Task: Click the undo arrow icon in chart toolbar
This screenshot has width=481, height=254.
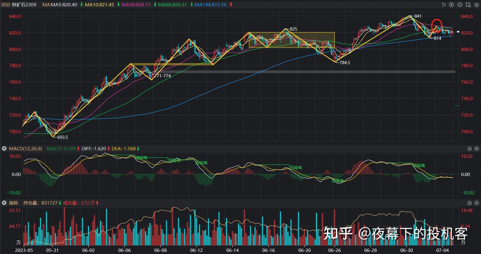Action: coord(444,5)
